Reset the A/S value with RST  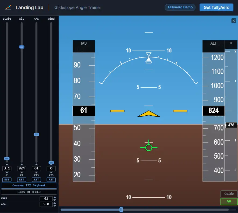36,180
